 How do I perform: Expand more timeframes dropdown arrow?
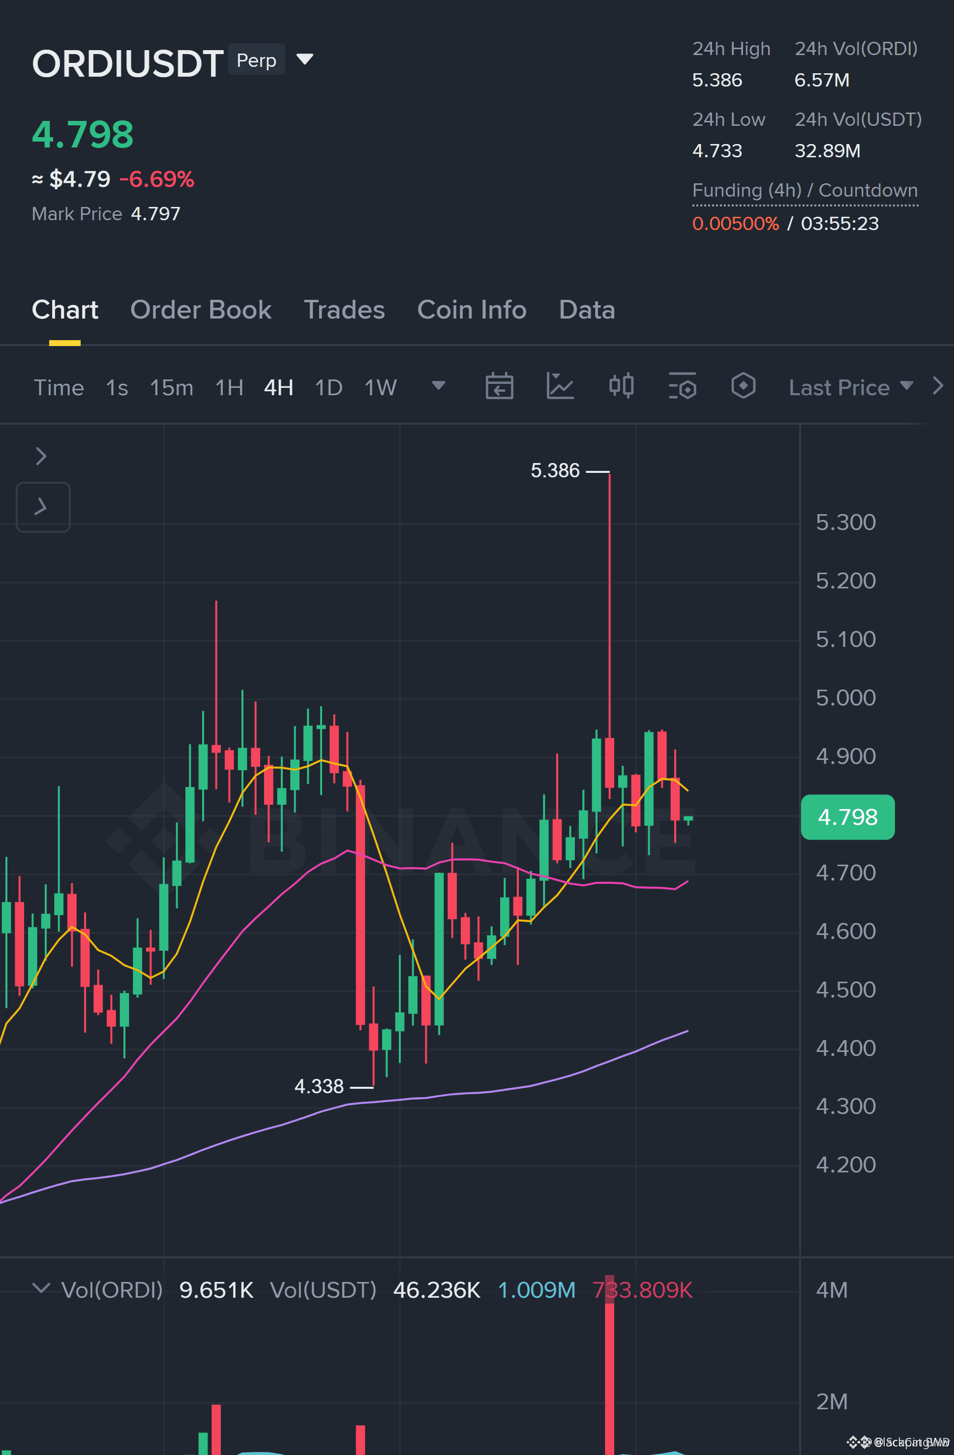(x=439, y=386)
